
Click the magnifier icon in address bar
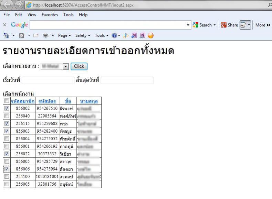270,5
